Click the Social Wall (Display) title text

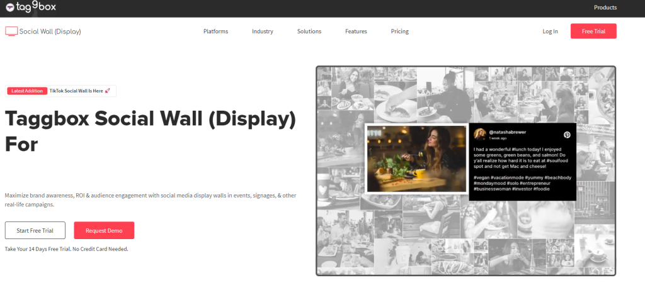(50, 31)
